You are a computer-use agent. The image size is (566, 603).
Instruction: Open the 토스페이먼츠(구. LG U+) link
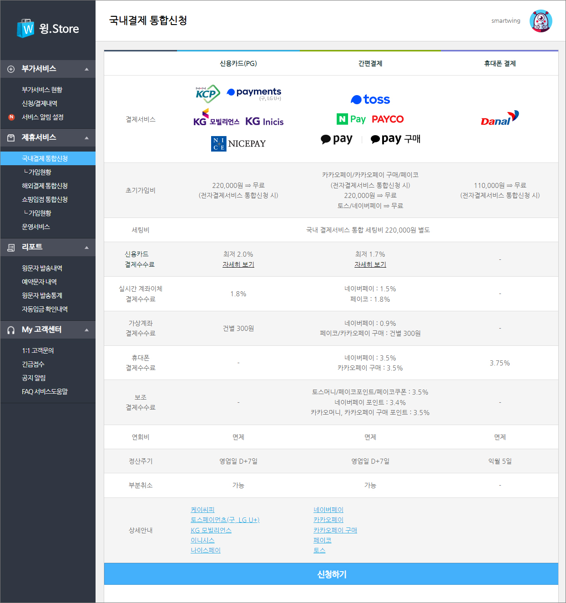pos(225,520)
